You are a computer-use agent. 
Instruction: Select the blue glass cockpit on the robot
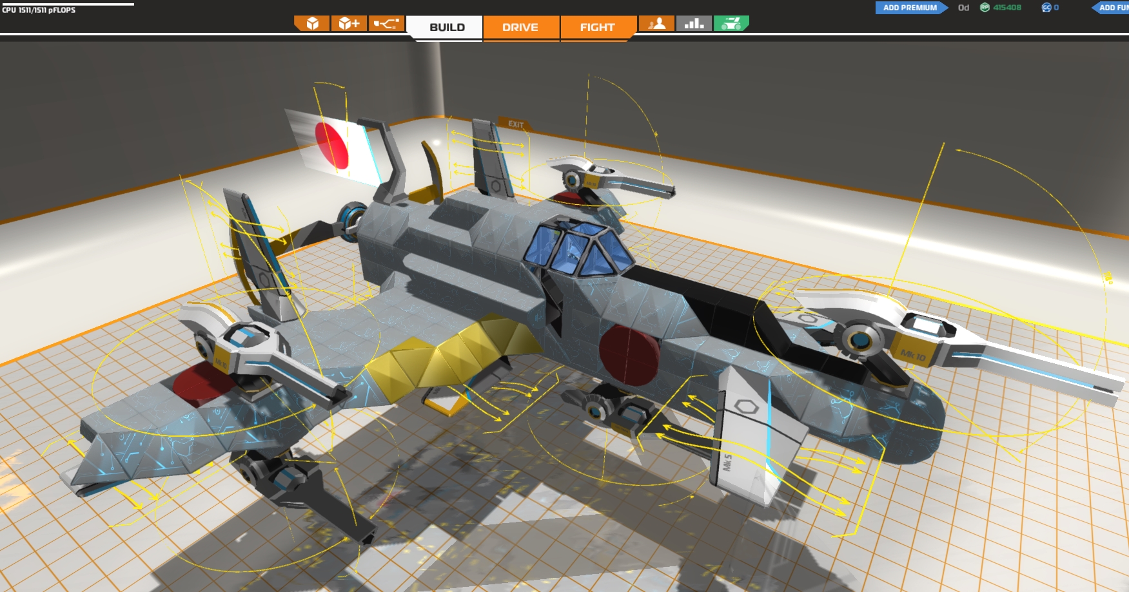(x=578, y=249)
